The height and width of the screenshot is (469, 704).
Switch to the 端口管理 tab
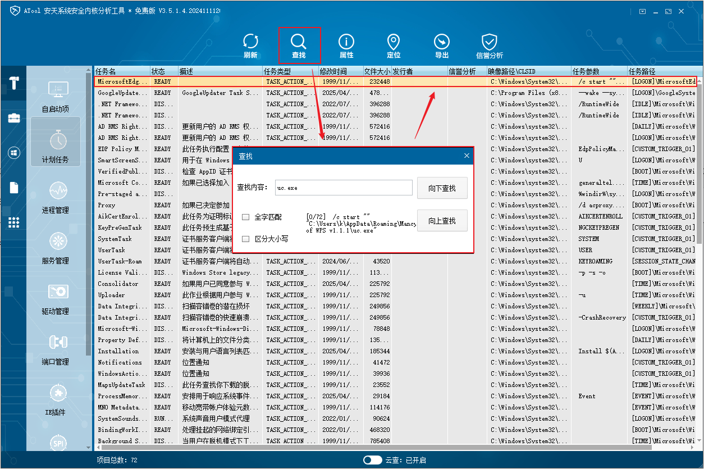tap(56, 349)
